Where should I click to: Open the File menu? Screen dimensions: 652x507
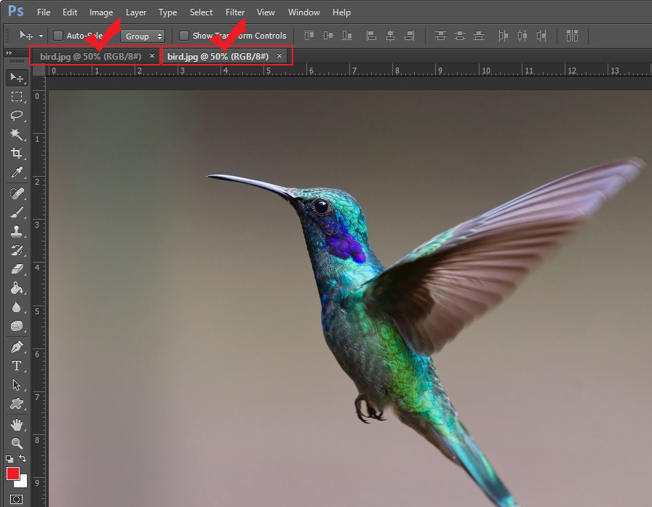(44, 12)
